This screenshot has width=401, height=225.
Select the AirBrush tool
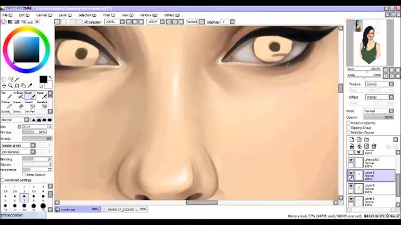click(18, 96)
